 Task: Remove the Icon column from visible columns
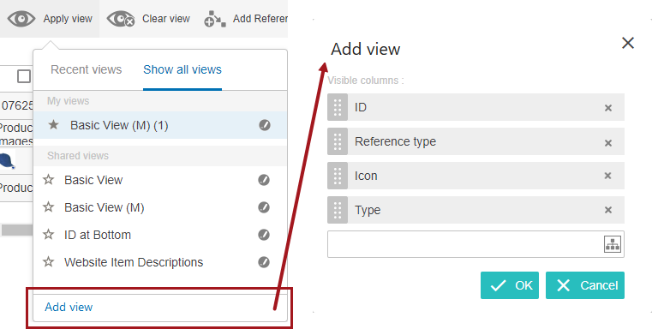(608, 176)
